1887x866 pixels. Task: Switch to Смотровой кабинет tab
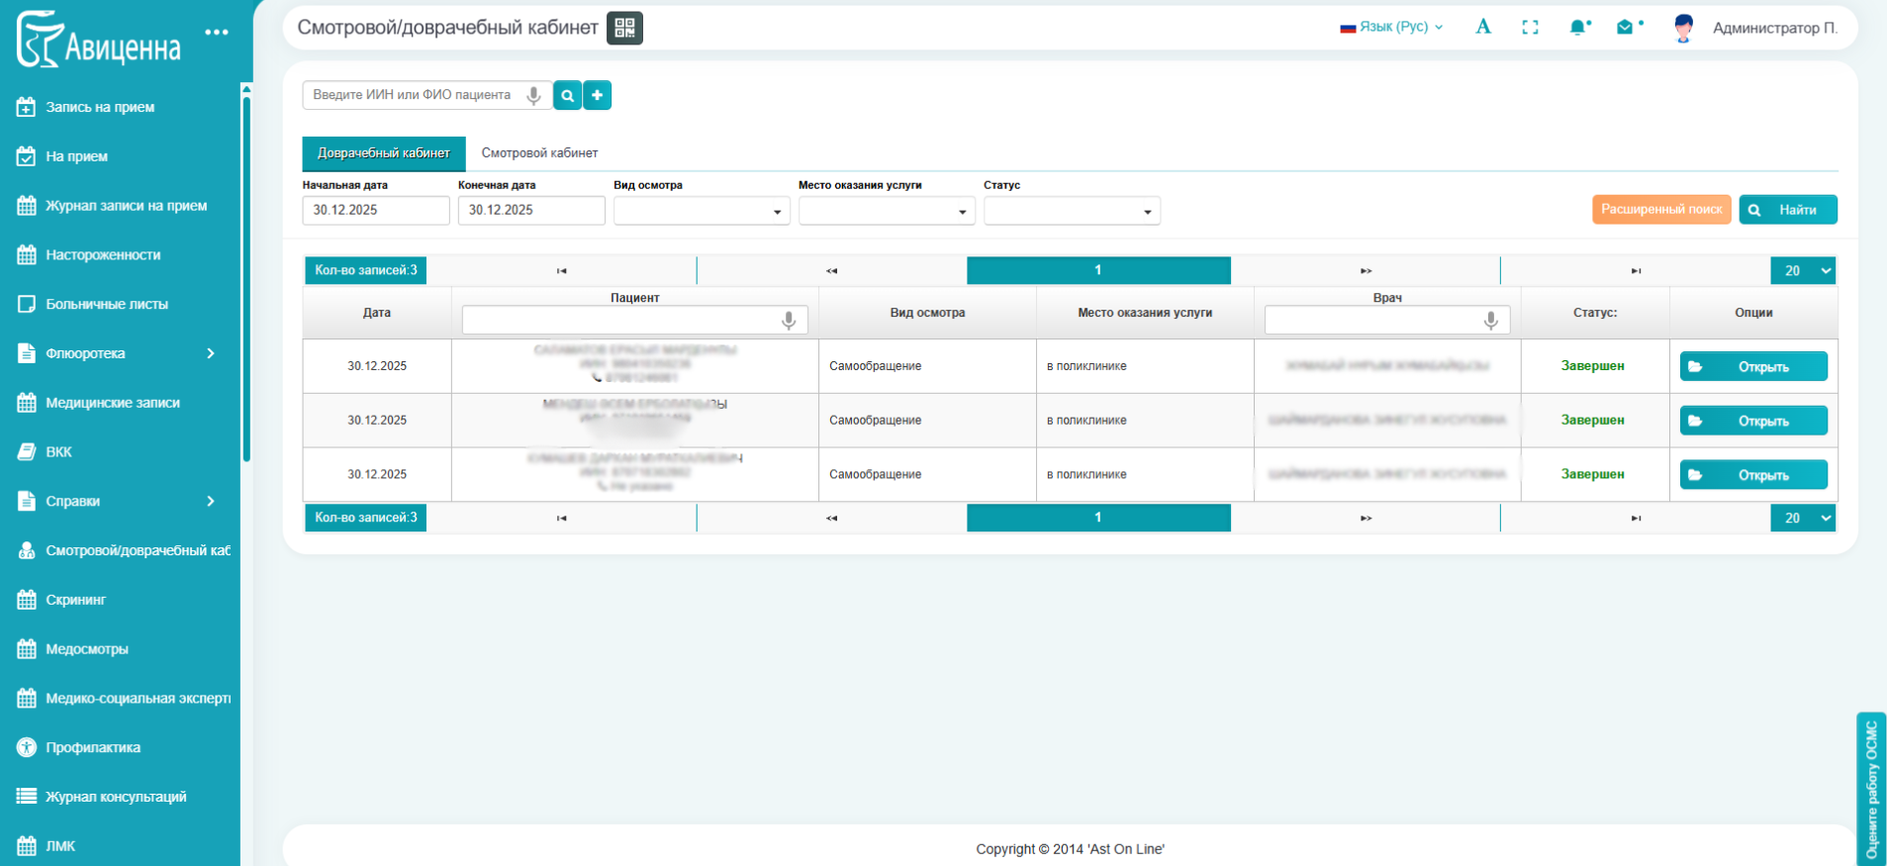point(539,153)
